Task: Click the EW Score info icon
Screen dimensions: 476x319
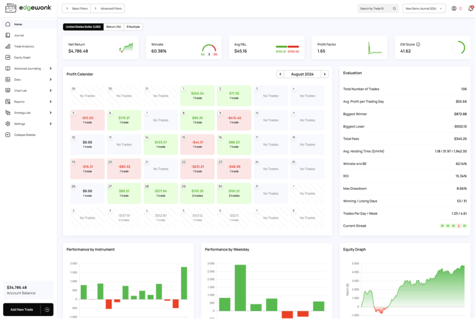Action: [418, 45]
